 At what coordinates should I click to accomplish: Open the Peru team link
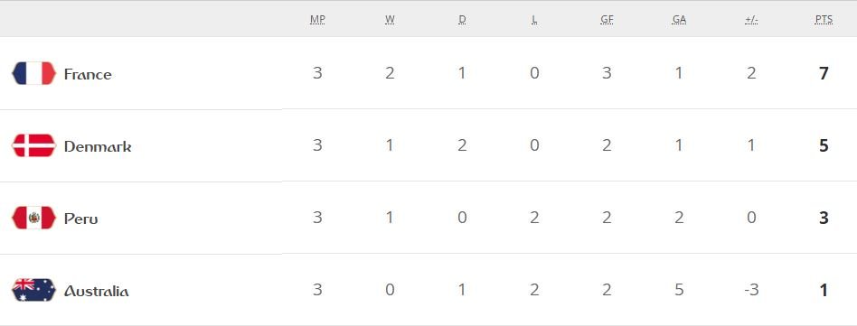(80, 219)
